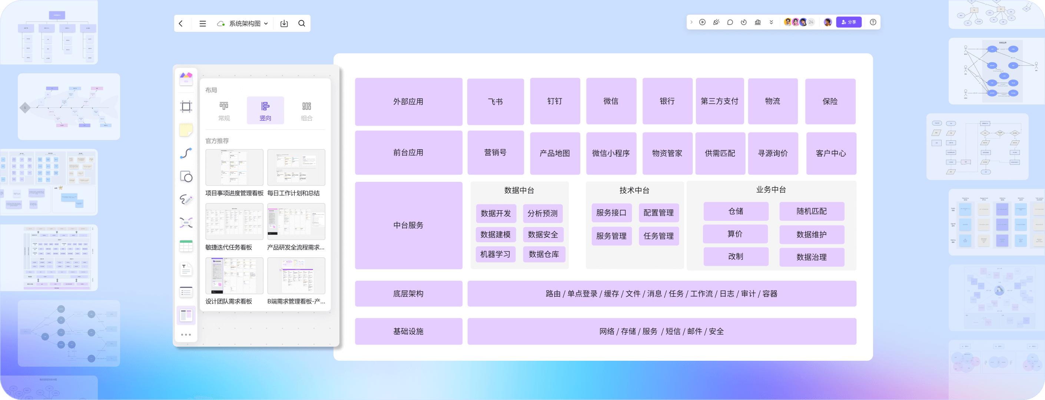
Task: Select the 保险 block
Action: click(830, 101)
